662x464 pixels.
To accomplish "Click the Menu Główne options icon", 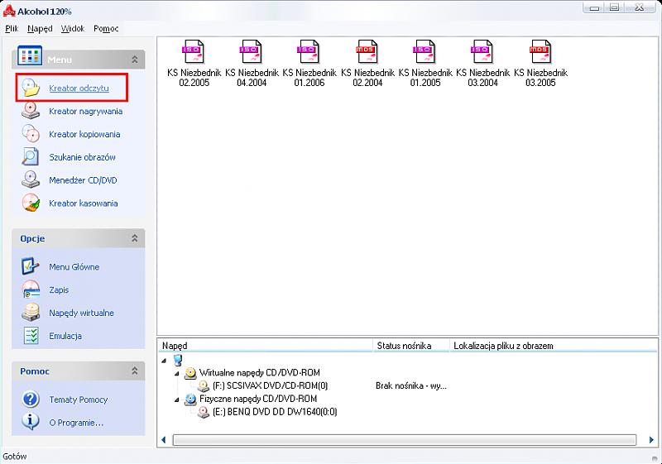I will click(x=31, y=266).
